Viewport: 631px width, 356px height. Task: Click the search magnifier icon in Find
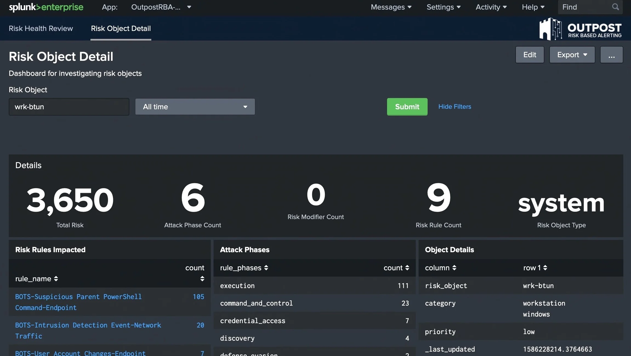point(615,7)
